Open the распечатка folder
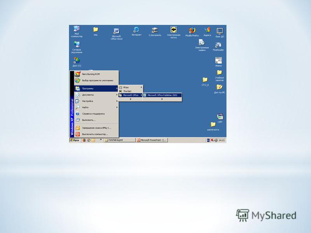Screen dimensions: 311x233 point(213,126)
